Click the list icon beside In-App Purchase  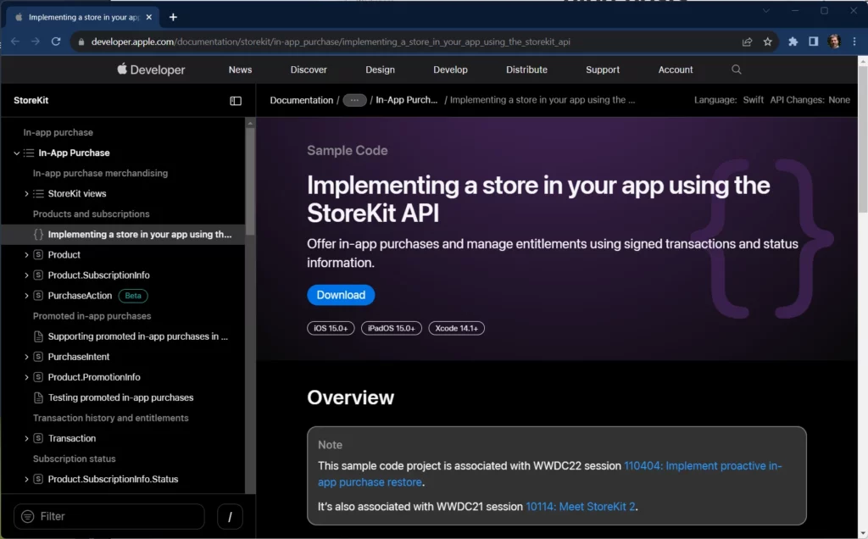[29, 153]
